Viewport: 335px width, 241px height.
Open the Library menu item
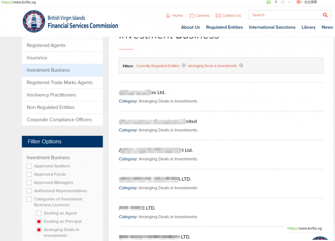(308, 27)
